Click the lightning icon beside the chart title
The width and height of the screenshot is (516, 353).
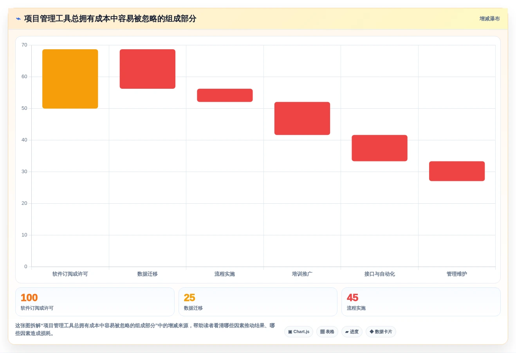point(18,19)
